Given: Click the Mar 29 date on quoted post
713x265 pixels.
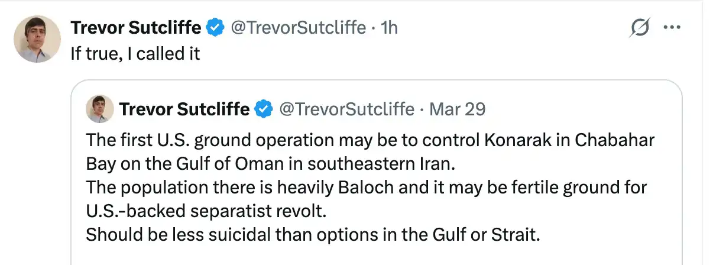Looking at the screenshot, I should click(x=457, y=109).
